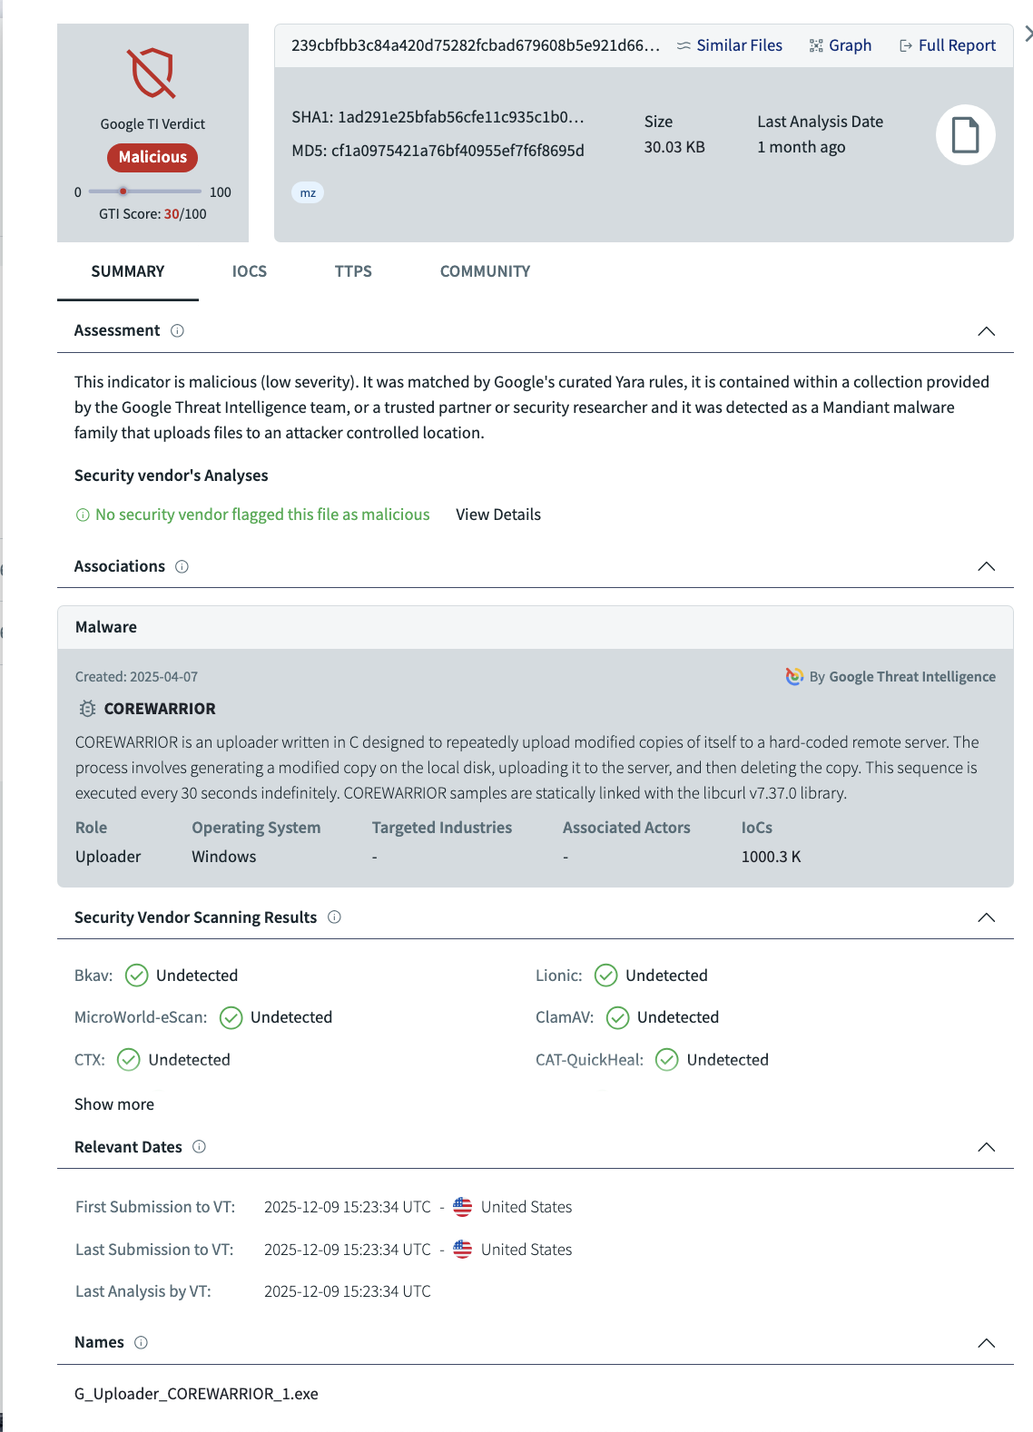
Task: Switch to the IOCS tab
Action: tap(249, 271)
